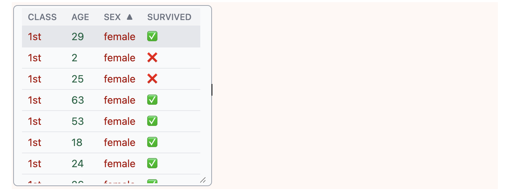Sort the table by the CLASS column
Screen dimensions: 506x192
point(42,17)
